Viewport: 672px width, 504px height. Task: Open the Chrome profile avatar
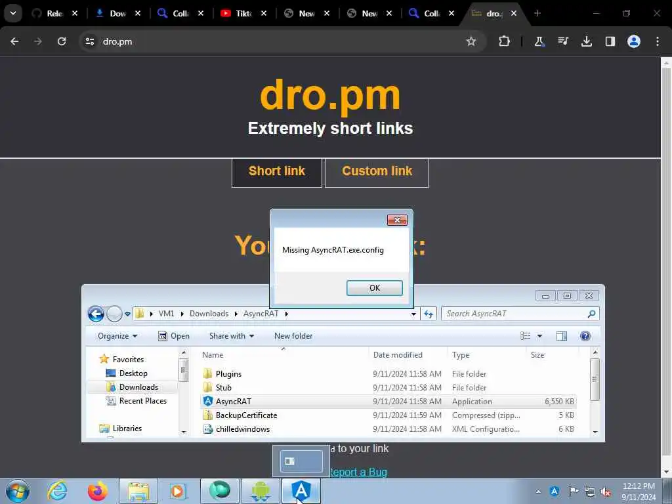pos(633,41)
